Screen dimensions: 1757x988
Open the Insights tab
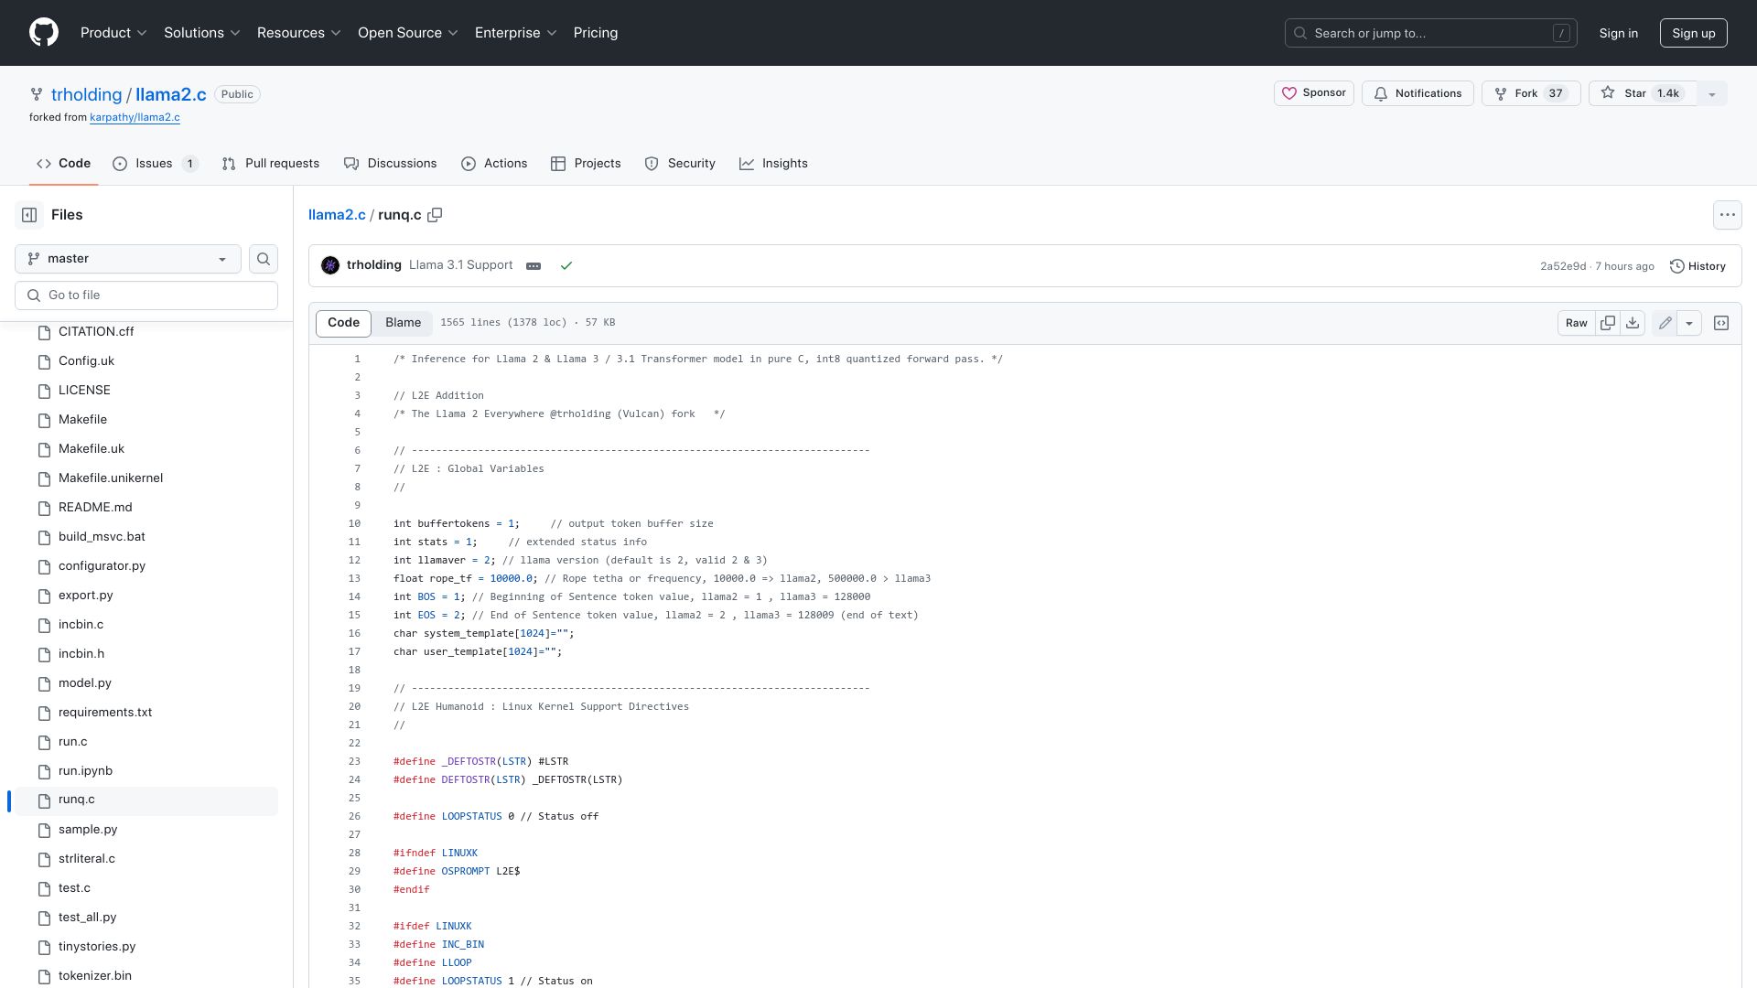point(774,164)
